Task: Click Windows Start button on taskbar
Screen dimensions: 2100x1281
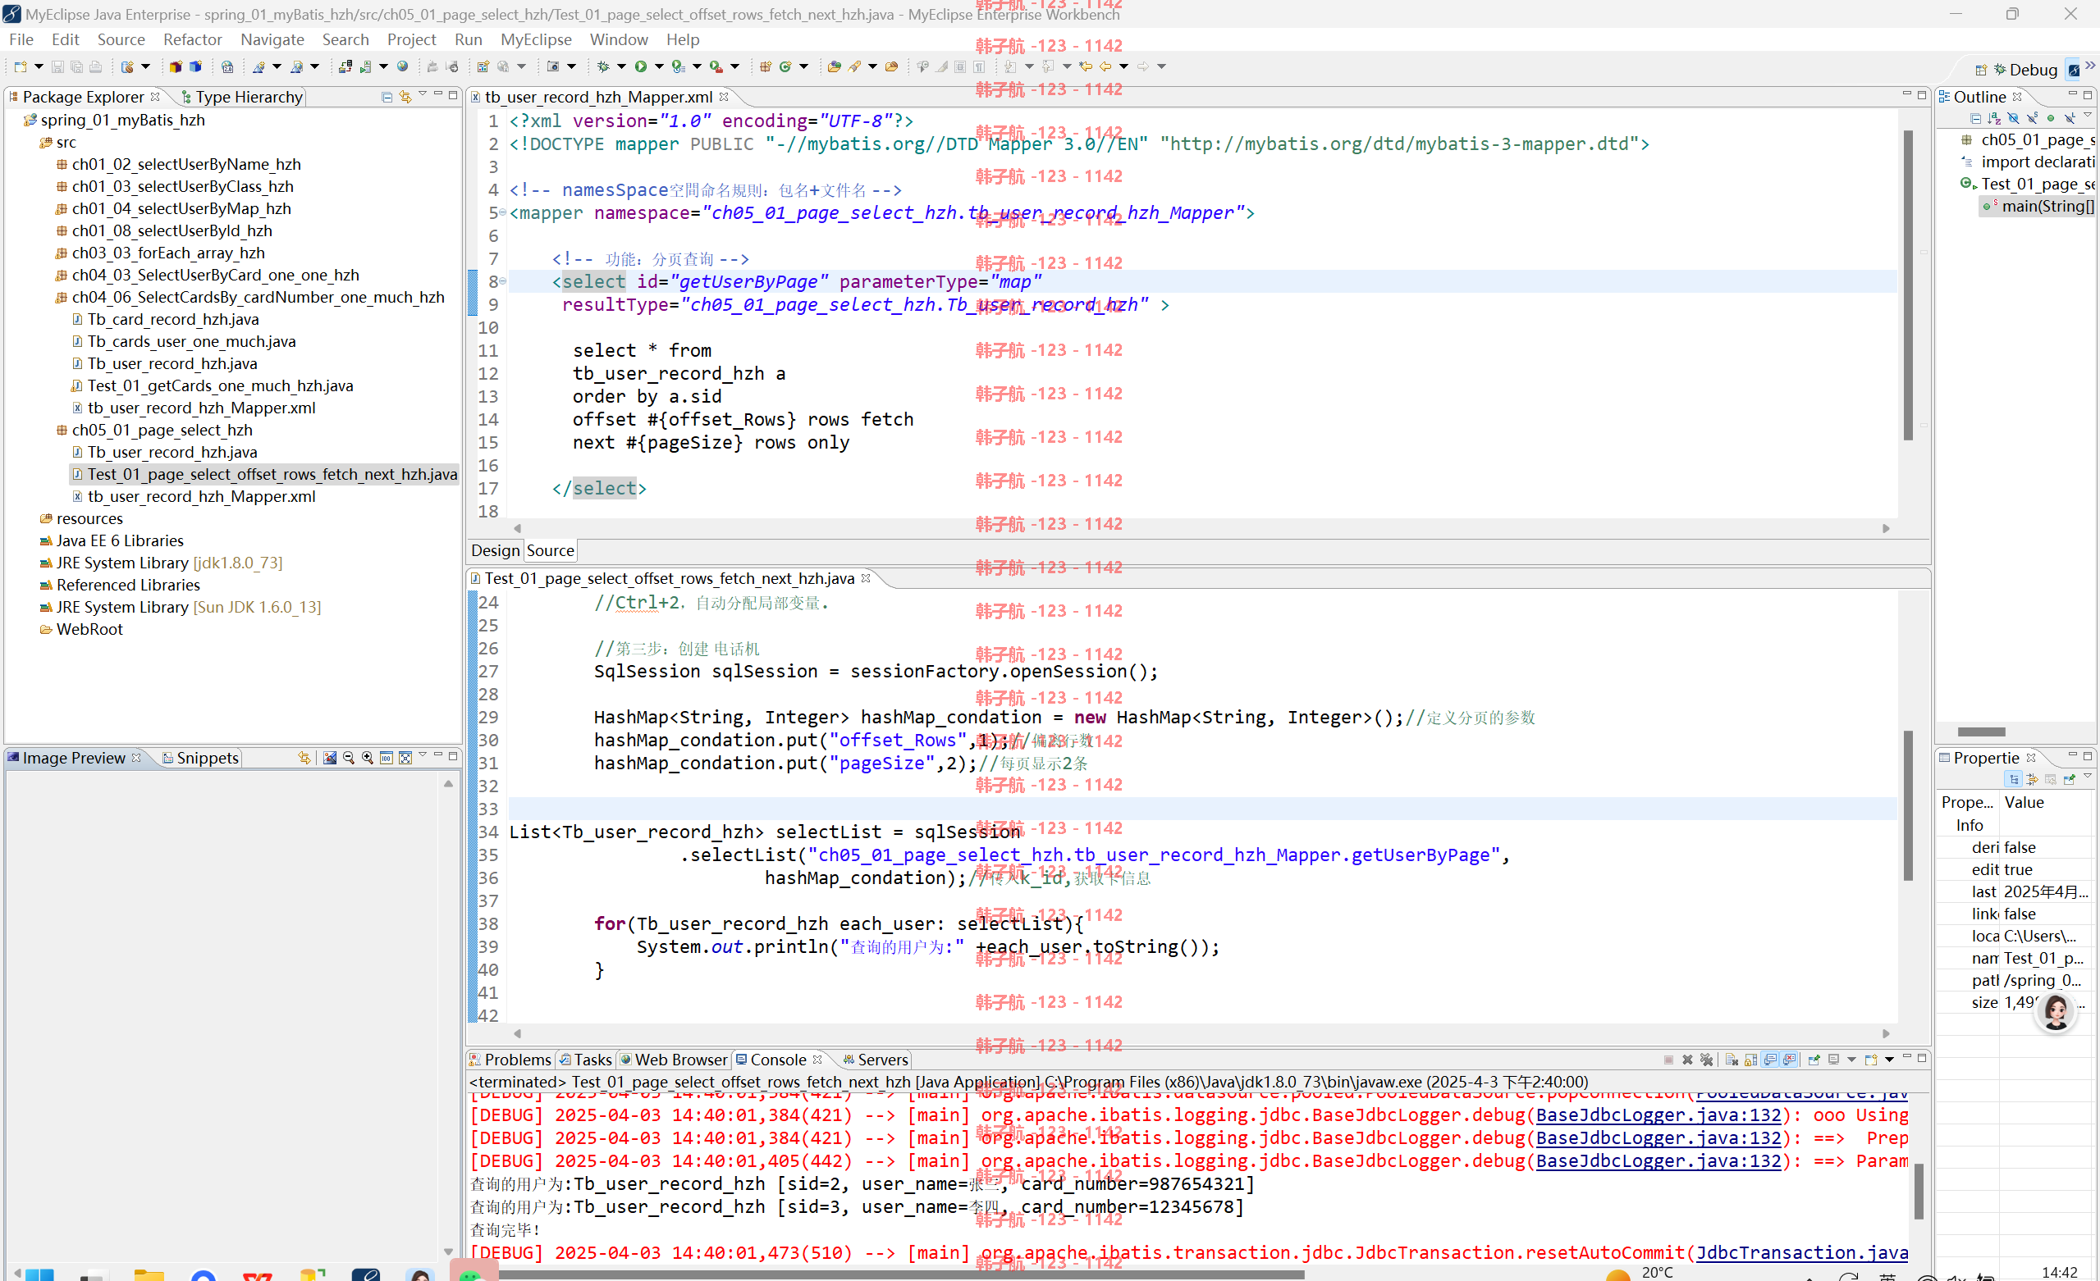Action: pyautogui.click(x=39, y=1274)
